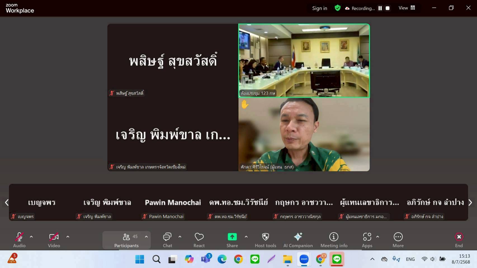Open the Participants list
This screenshot has height=268, width=477.
[x=126, y=240]
